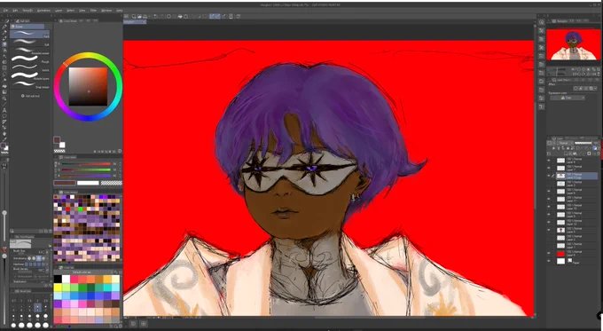
Task: Click the blue (B) color slider
Action: [86, 176]
